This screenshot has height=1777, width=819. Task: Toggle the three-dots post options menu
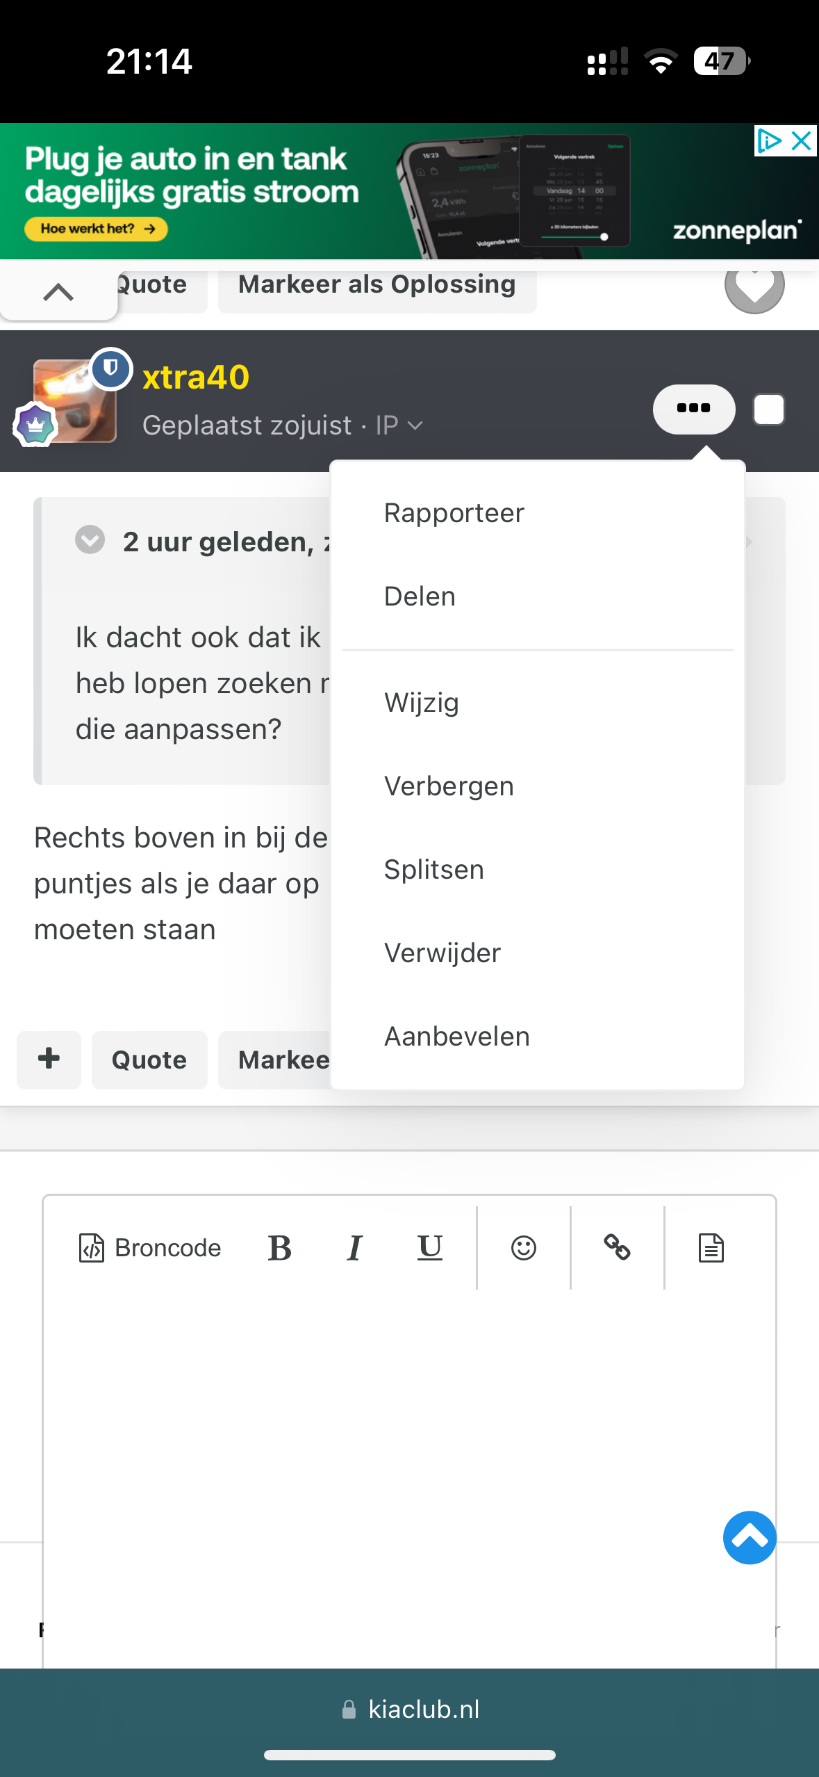[693, 409]
